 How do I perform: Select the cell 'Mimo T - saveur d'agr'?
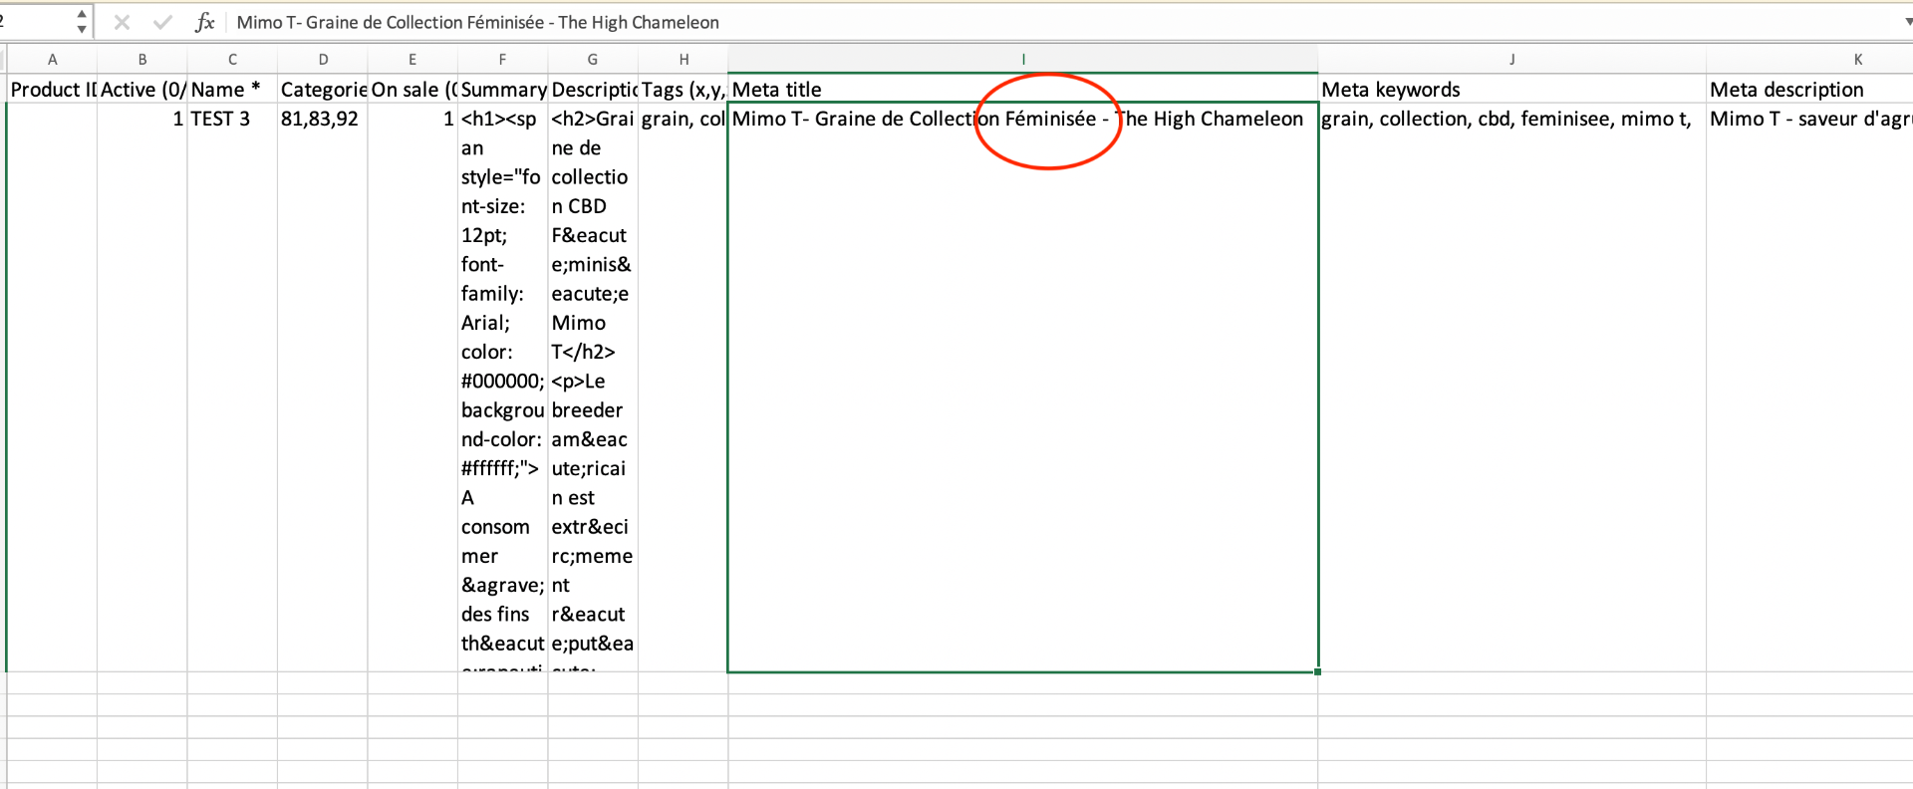point(1809,388)
